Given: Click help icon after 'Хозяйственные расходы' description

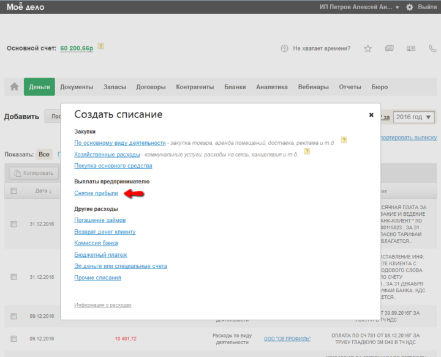Looking at the screenshot, I should [307, 151].
